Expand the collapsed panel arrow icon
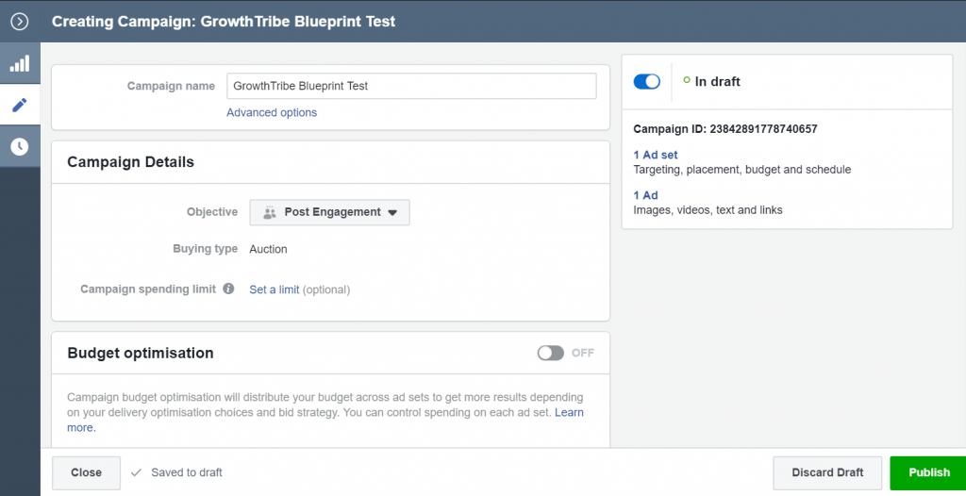This screenshot has height=496, width=966. (20, 22)
